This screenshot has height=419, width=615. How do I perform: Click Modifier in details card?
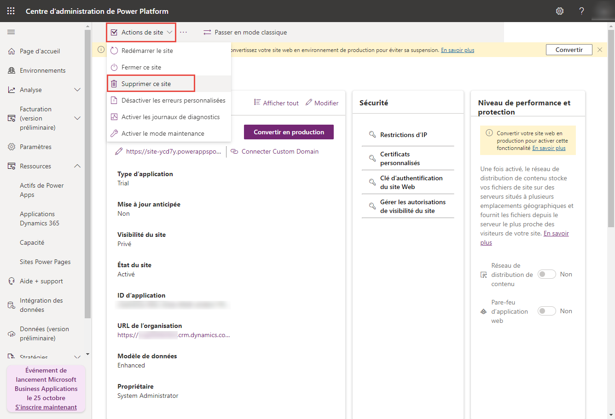point(322,103)
